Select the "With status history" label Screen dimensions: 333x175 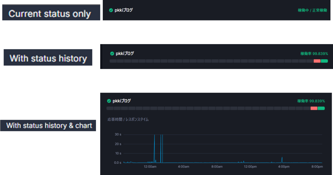[x=48, y=58]
